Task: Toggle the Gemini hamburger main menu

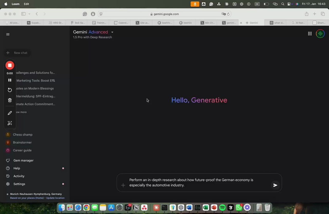Action: 8,34
